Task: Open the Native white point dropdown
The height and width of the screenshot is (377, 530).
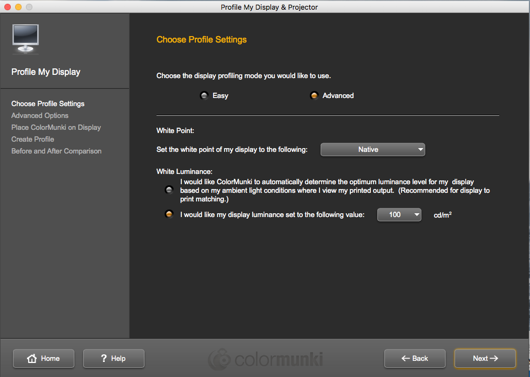Action: pos(372,149)
